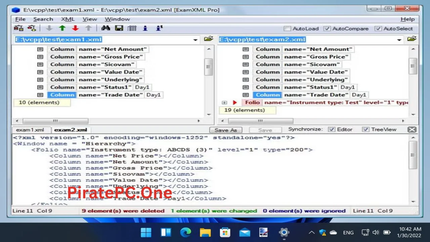Viewport: 430px width, 242px height.
Task: Click "9 element(s) were deleted" status text
Action: click(123, 211)
